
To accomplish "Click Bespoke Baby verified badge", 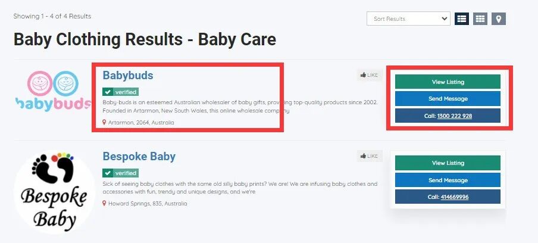I will 120,173.
